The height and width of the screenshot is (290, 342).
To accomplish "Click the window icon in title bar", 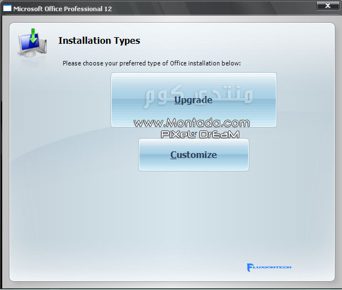I will (x=7, y=9).
